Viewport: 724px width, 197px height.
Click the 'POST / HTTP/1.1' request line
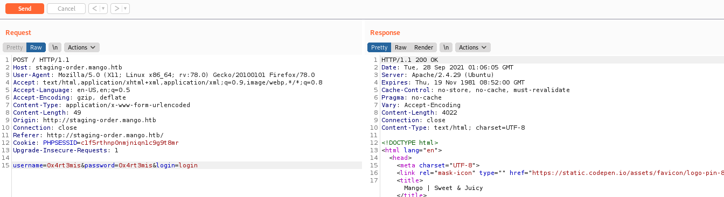tap(41, 60)
